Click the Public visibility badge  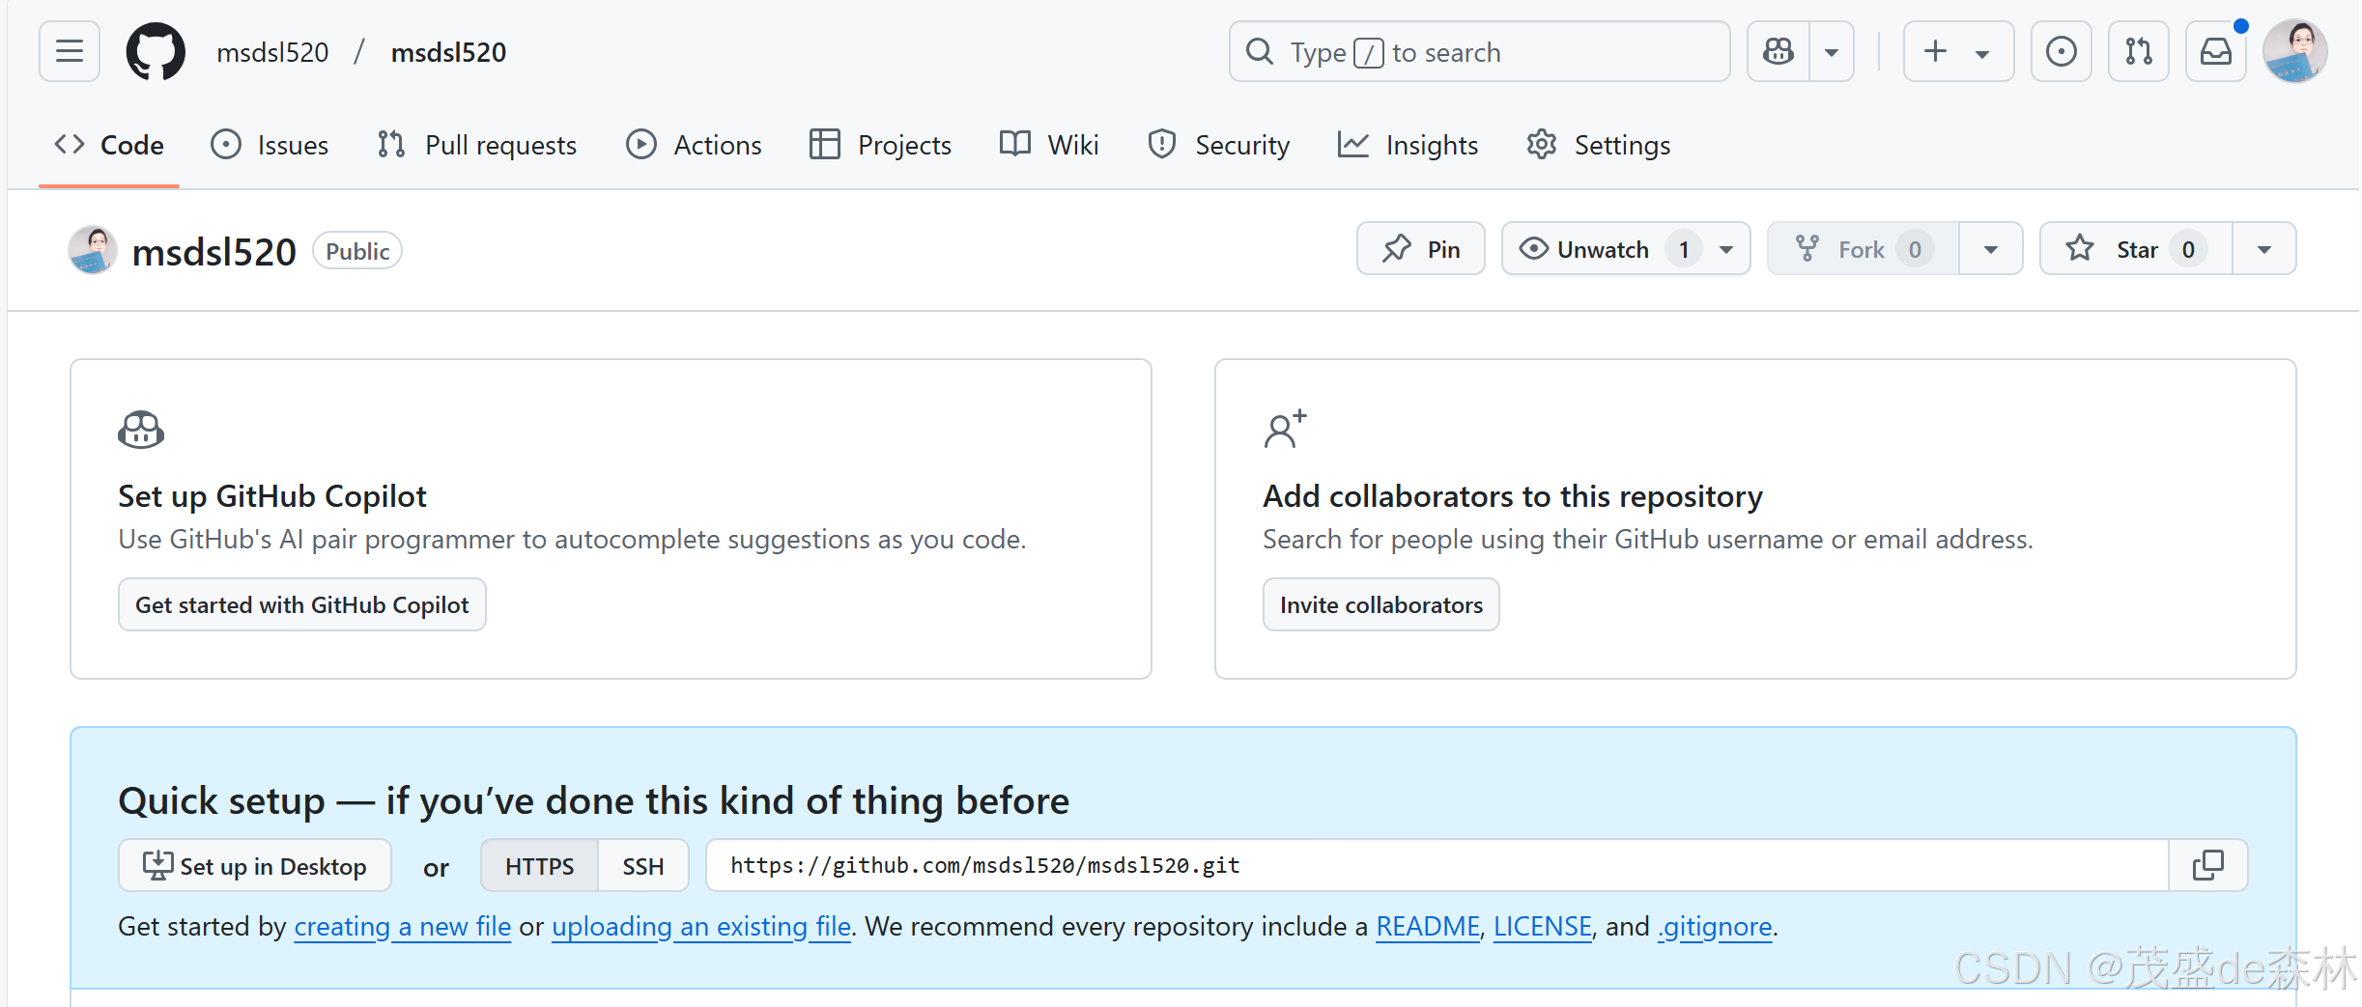click(357, 251)
